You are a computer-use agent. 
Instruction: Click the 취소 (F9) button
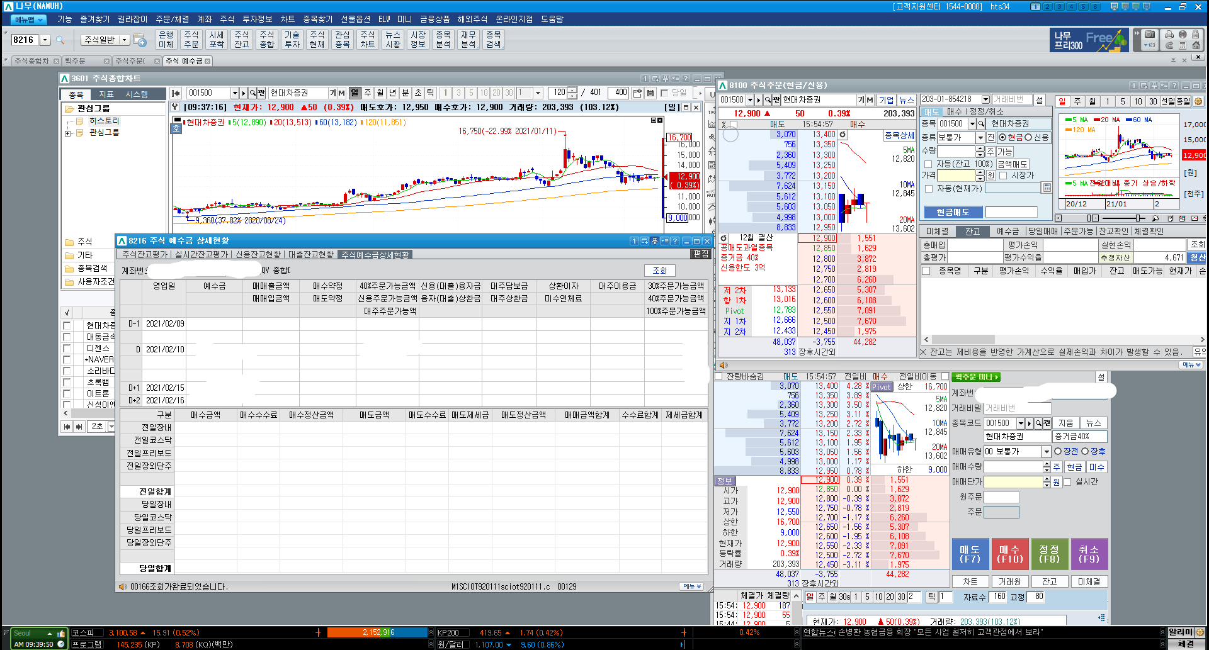[1089, 554]
